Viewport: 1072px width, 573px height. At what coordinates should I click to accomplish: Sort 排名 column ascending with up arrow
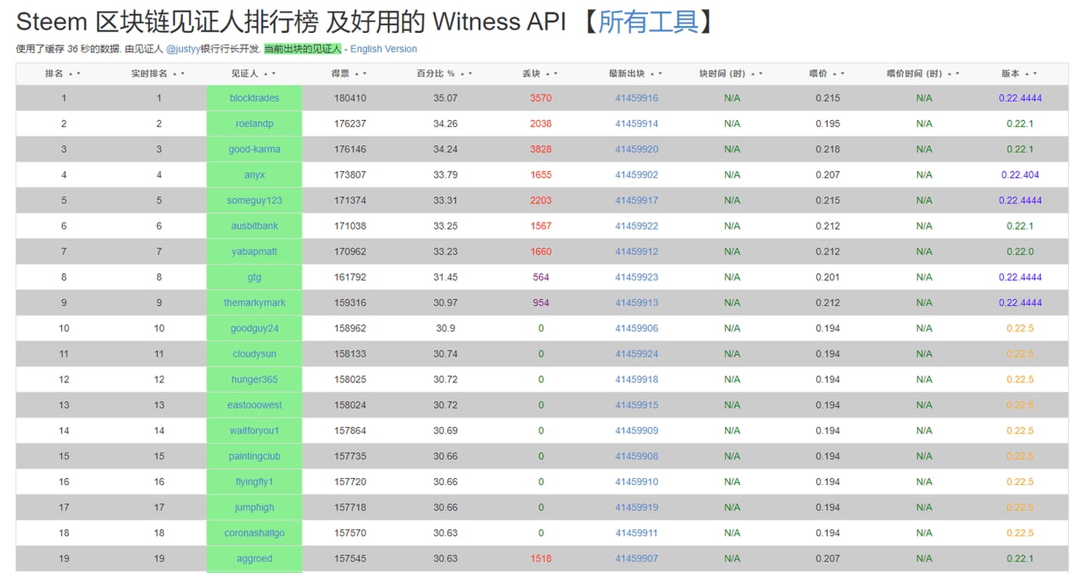(71, 74)
